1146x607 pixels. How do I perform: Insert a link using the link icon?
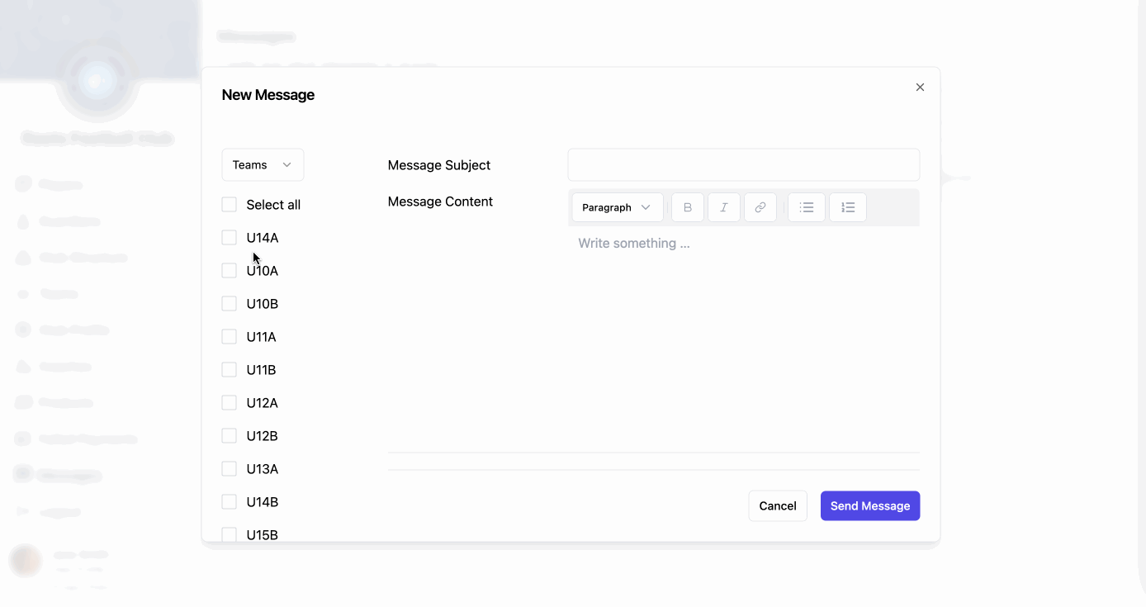coord(760,207)
